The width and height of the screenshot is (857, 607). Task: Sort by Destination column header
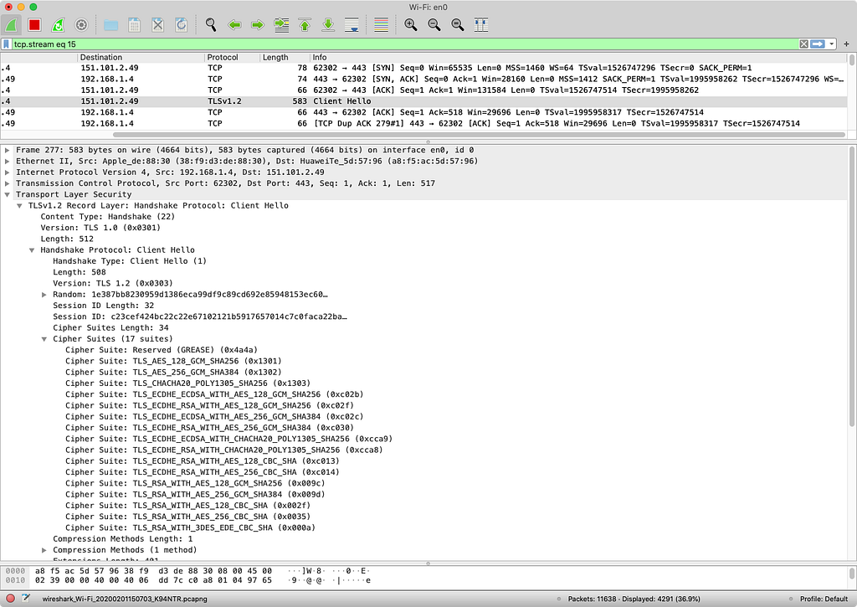click(141, 57)
